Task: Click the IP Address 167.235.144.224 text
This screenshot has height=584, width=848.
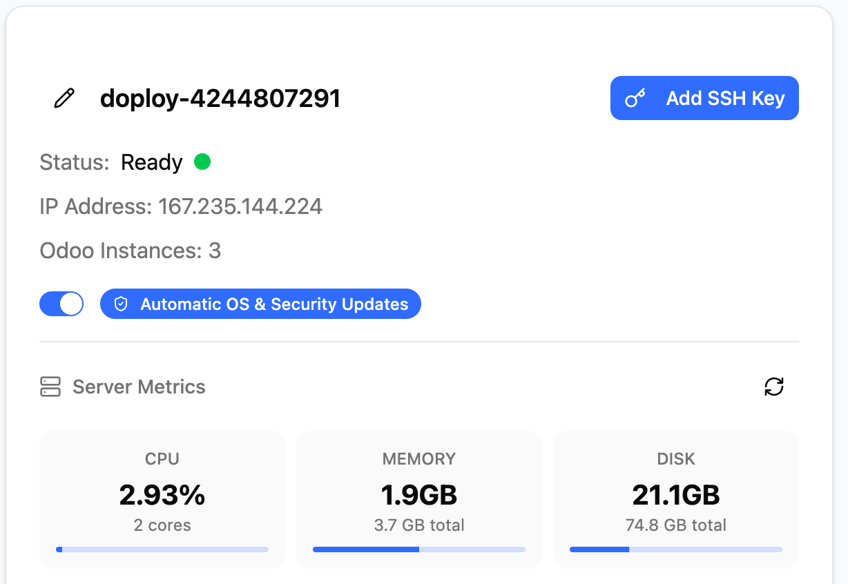Action: (x=181, y=206)
